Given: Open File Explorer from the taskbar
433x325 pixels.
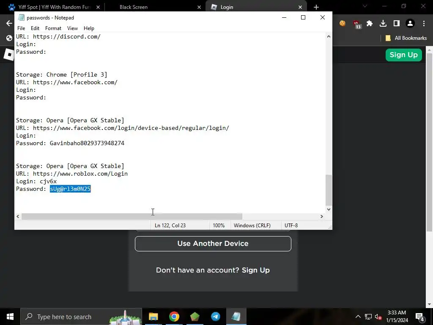Looking at the screenshot, I should click(153, 317).
